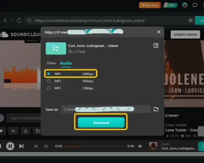Open the APP button in top bar
204x163 pixels.
(170, 5)
